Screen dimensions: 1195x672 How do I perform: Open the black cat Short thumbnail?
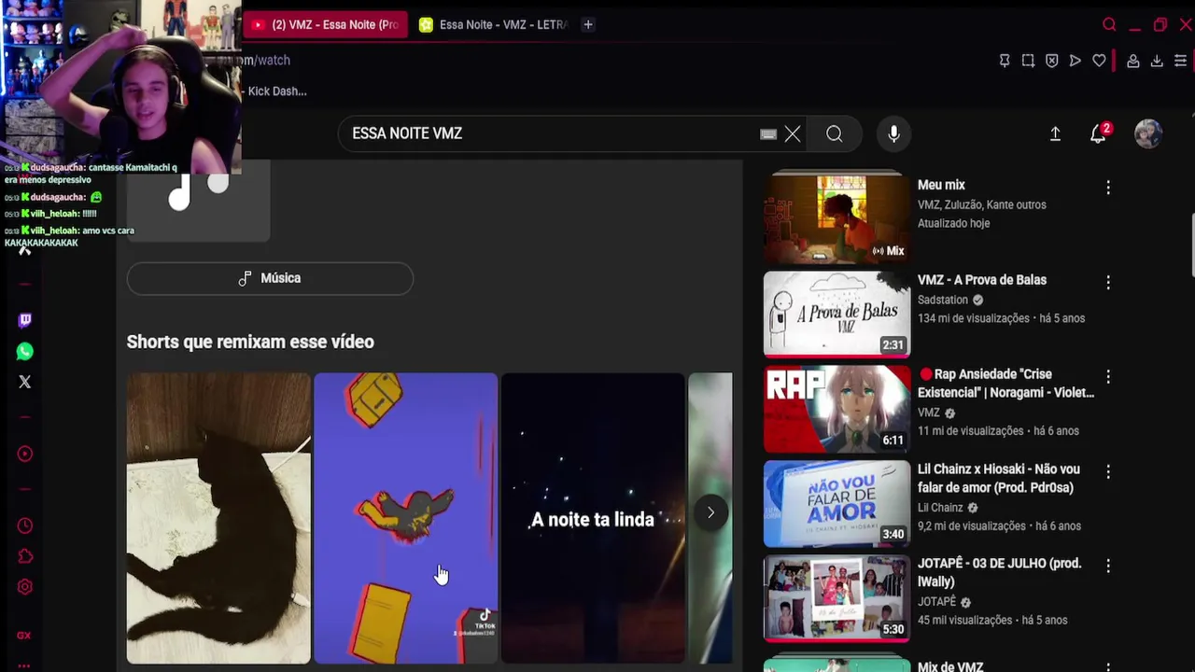click(x=218, y=518)
